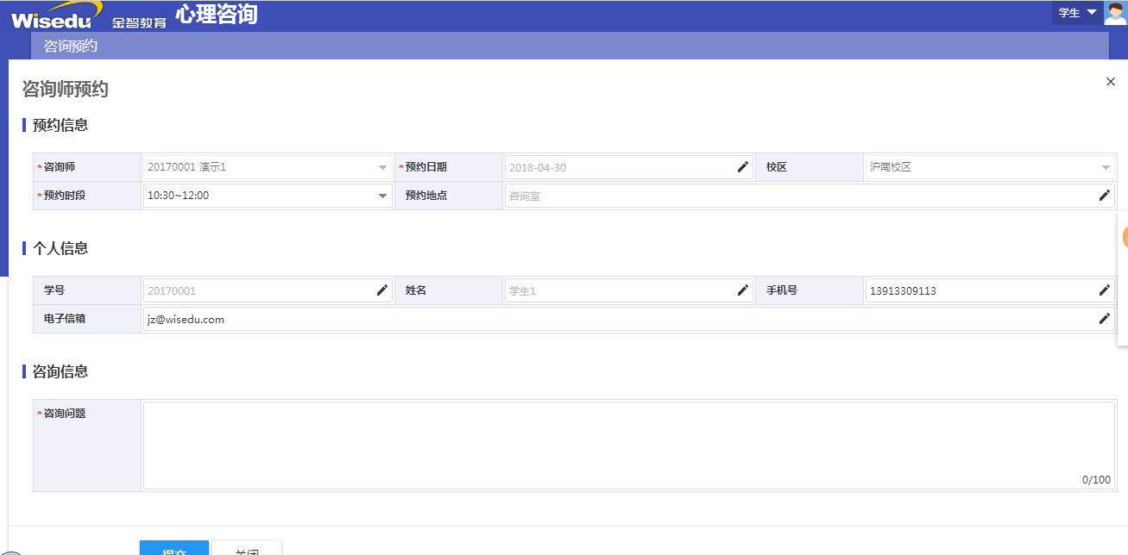
Task: Close the 咨询师预约 dialog with X
Action: [x=1111, y=81]
